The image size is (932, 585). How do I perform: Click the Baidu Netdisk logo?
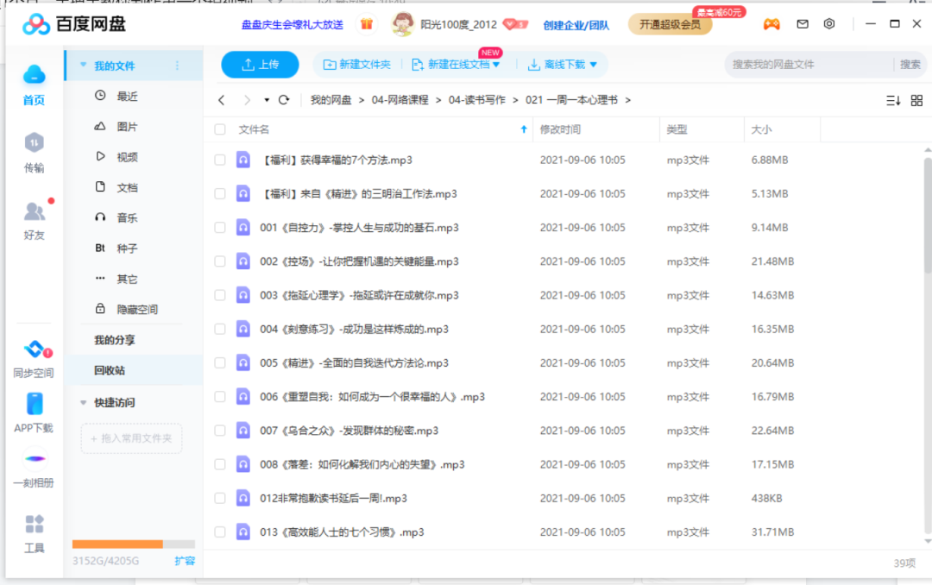click(74, 24)
